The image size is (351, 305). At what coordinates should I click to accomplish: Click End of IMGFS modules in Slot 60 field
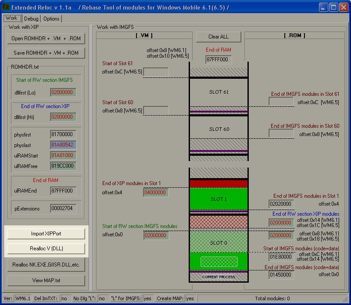[281, 133]
